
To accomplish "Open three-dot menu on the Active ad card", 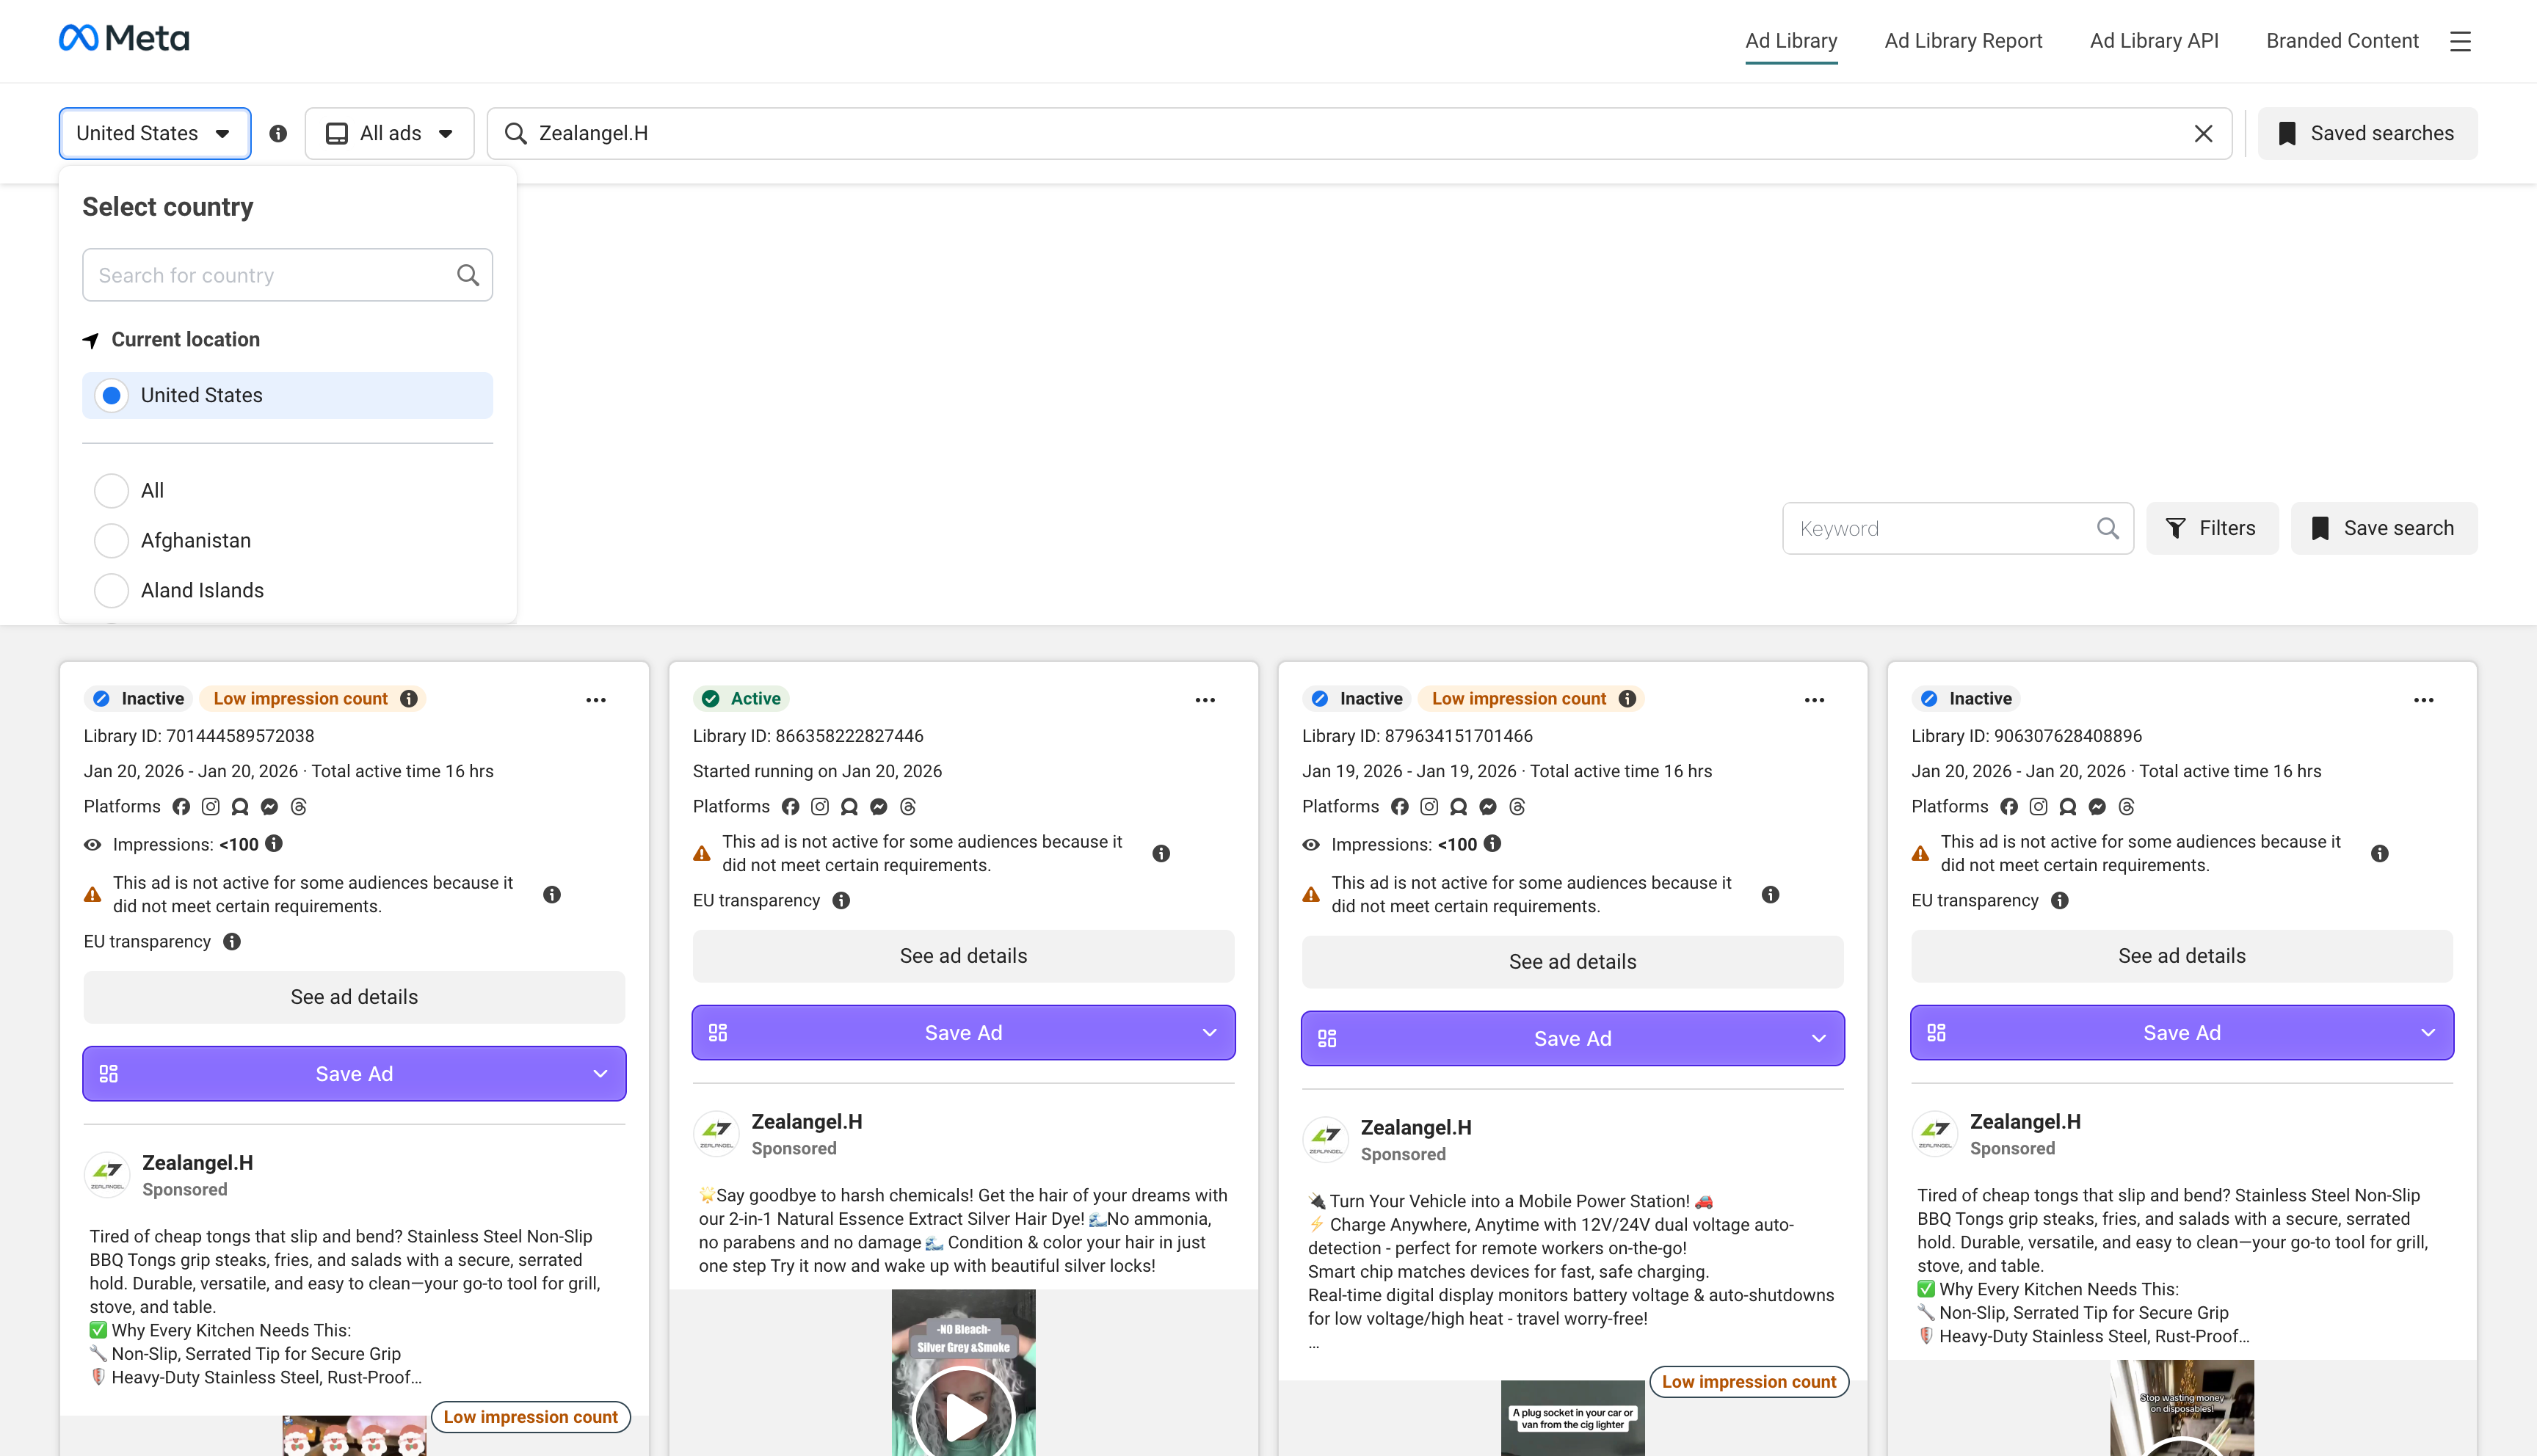I will [1205, 700].
